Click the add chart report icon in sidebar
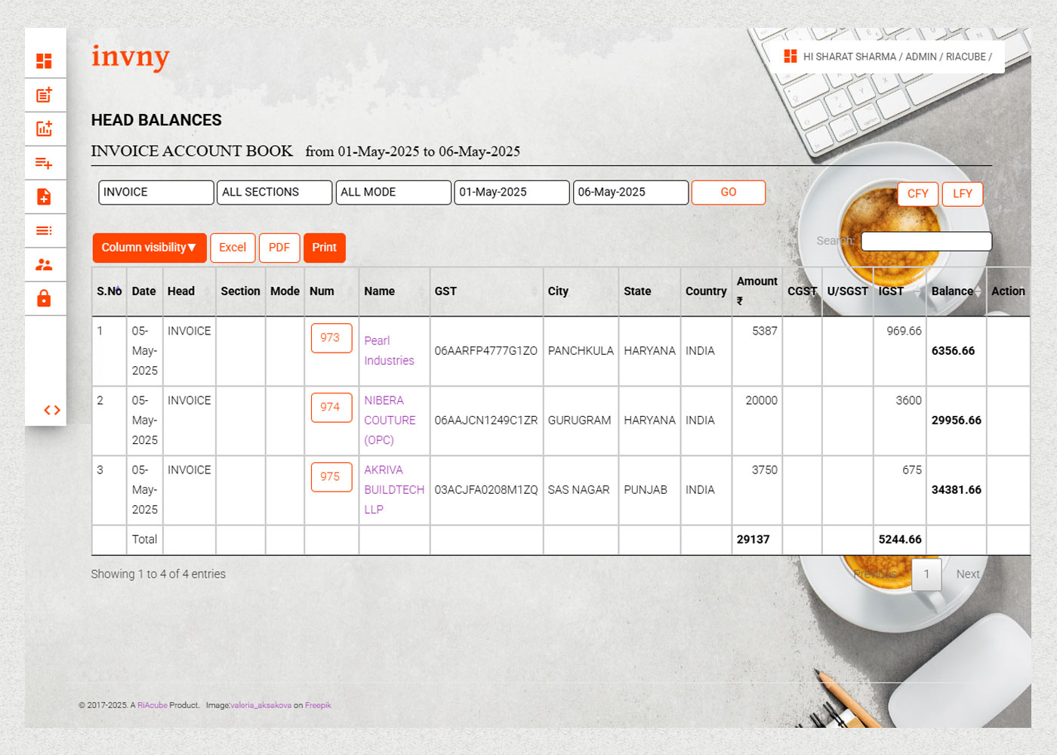The height and width of the screenshot is (755, 1057). pyautogui.click(x=45, y=128)
